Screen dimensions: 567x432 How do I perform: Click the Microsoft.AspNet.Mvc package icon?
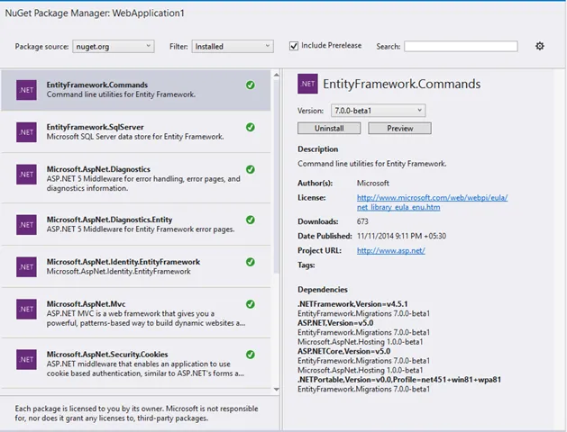(x=26, y=309)
